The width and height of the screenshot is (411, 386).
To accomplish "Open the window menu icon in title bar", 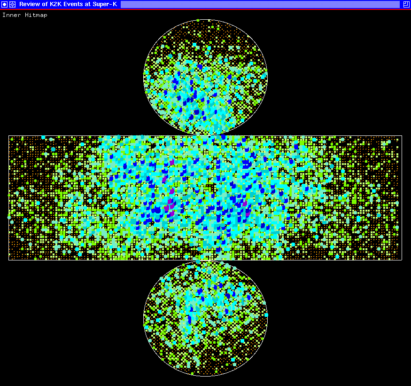I will [x=4, y=4].
